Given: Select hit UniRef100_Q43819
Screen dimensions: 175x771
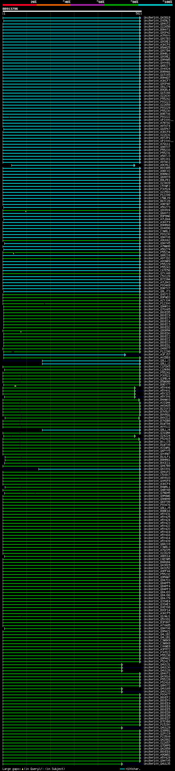Looking at the screenshot, I should coord(157,18).
